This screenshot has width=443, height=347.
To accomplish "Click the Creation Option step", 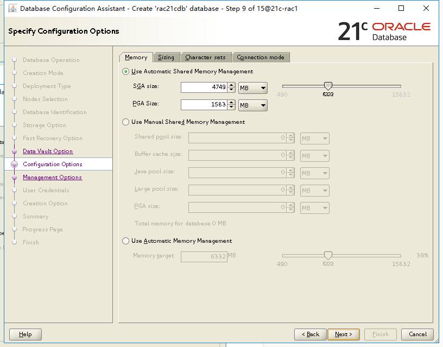I will (45, 204).
